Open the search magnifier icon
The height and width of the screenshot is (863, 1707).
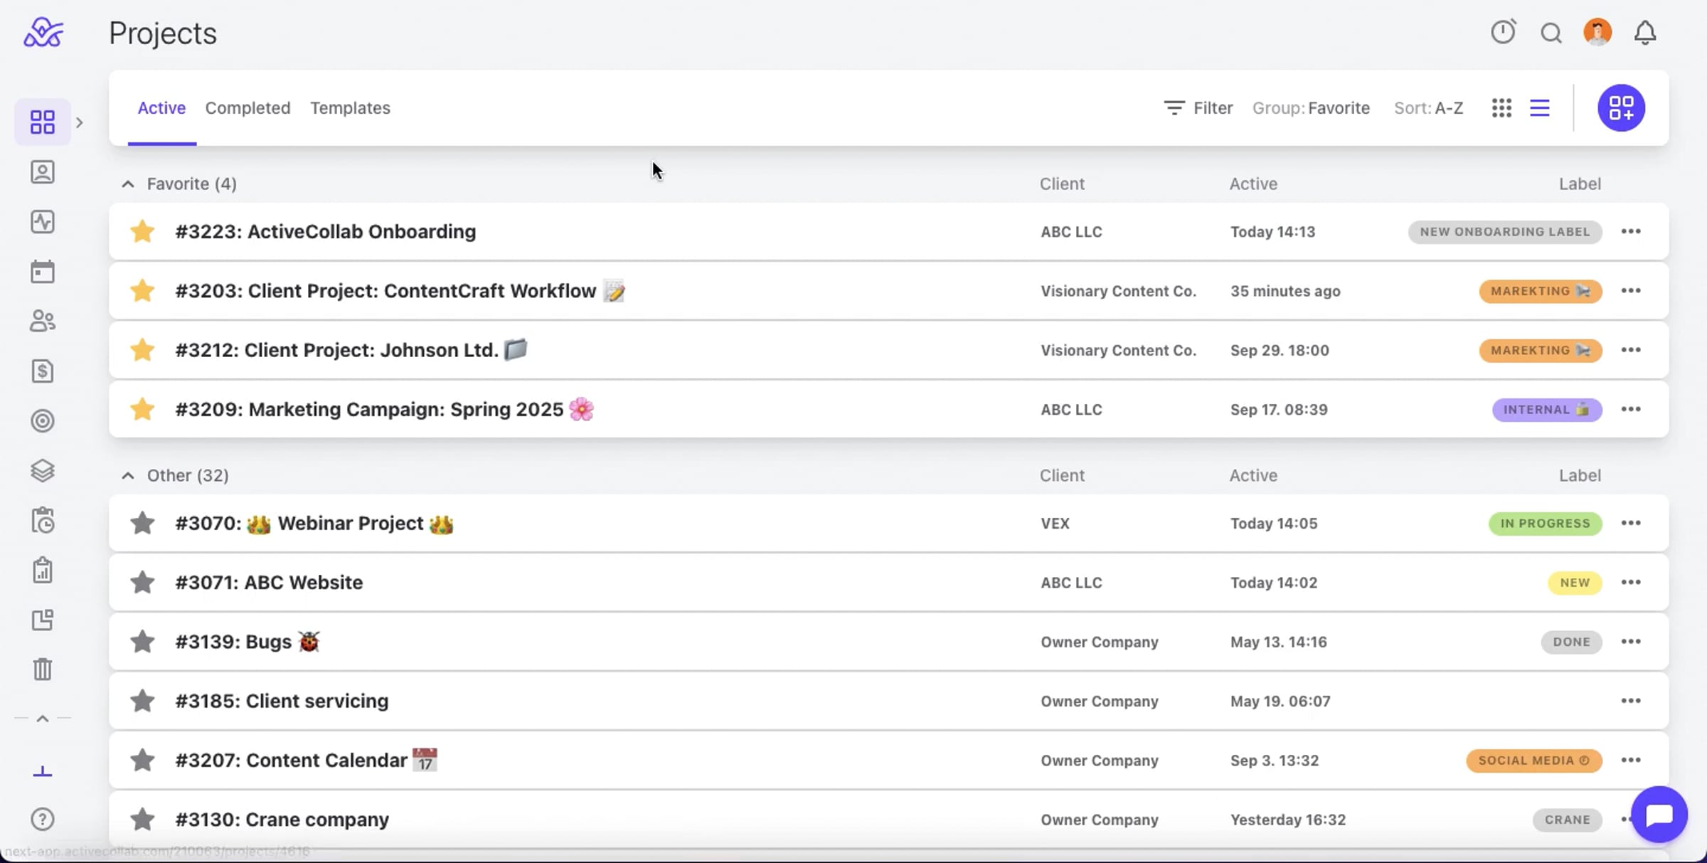[x=1551, y=33]
